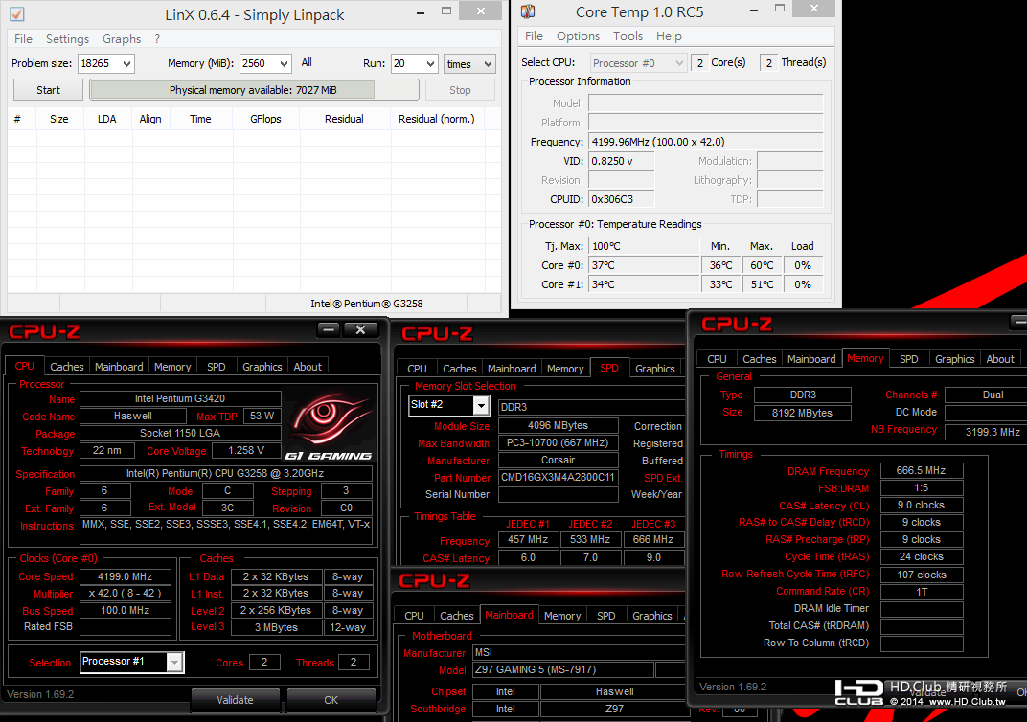Image resolution: width=1027 pixels, height=722 pixels.
Task: Click the Model Z97 GAMING 5 (MS-7917) field
Action: [563, 669]
